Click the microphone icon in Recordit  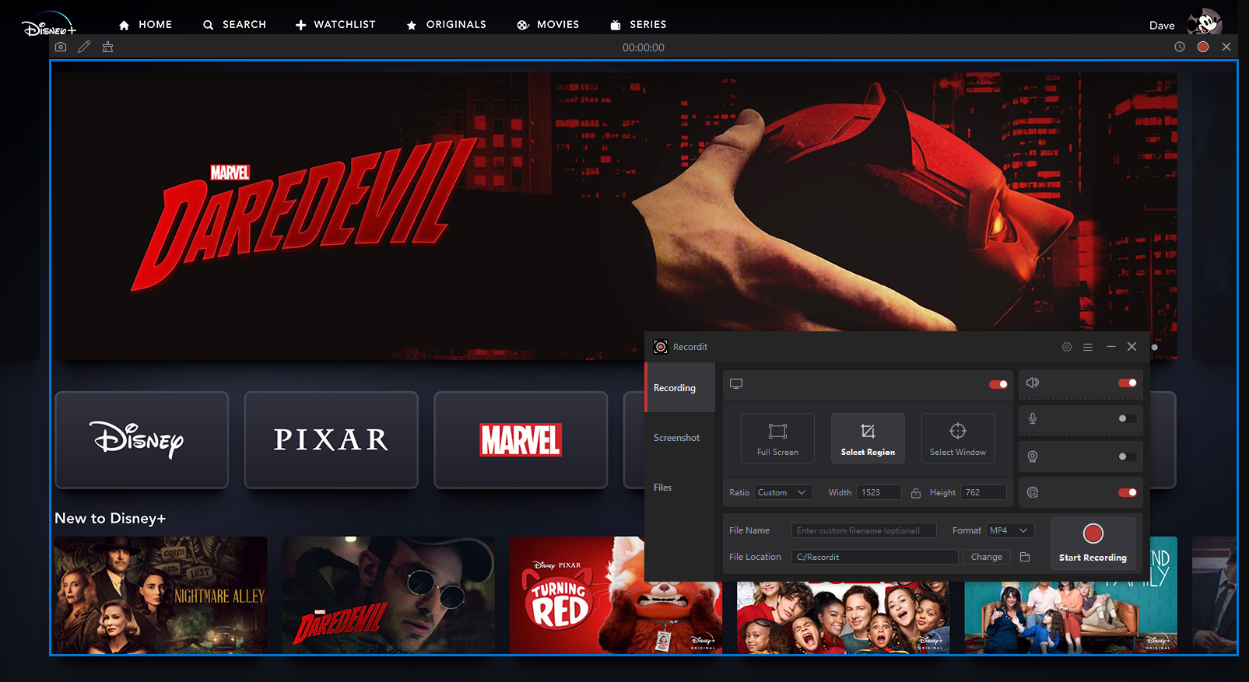tap(1033, 418)
